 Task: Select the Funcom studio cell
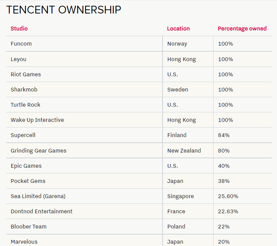pos(21,44)
